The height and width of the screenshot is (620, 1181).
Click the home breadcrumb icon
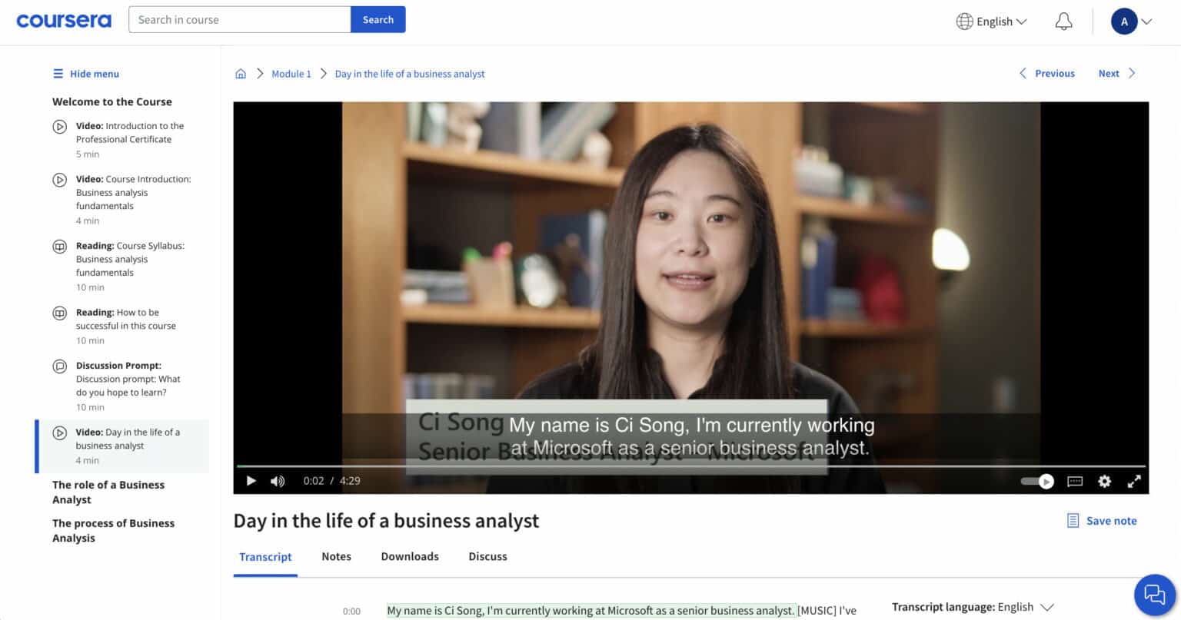[241, 73]
